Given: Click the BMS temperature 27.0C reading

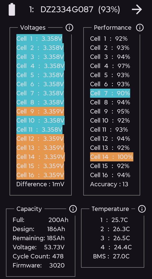Looking at the screenshot, I should (111, 256).
